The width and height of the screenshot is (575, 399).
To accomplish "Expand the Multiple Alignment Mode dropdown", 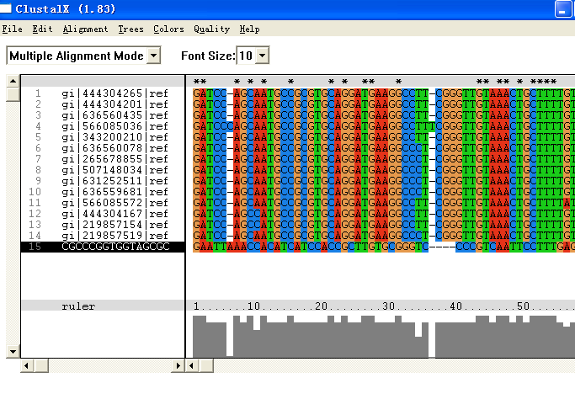I will [154, 56].
